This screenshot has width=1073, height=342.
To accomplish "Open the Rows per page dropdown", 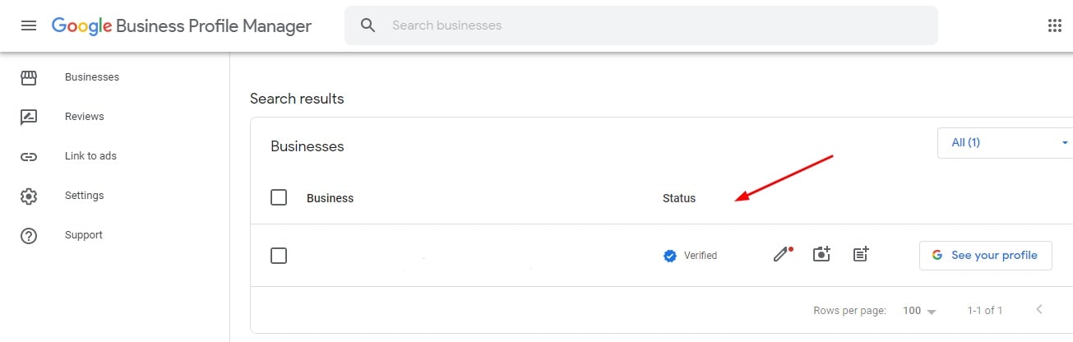I will [x=919, y=311].
